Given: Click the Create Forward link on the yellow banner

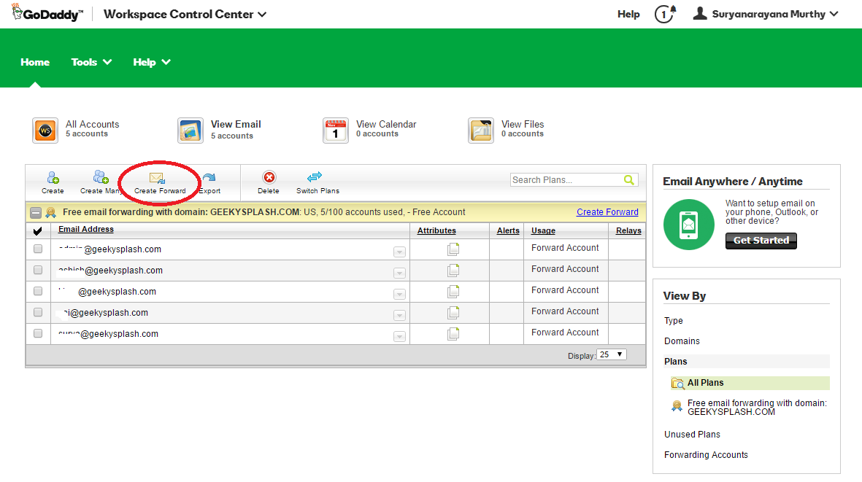Looking at the screenshot, I should (607, 211).
